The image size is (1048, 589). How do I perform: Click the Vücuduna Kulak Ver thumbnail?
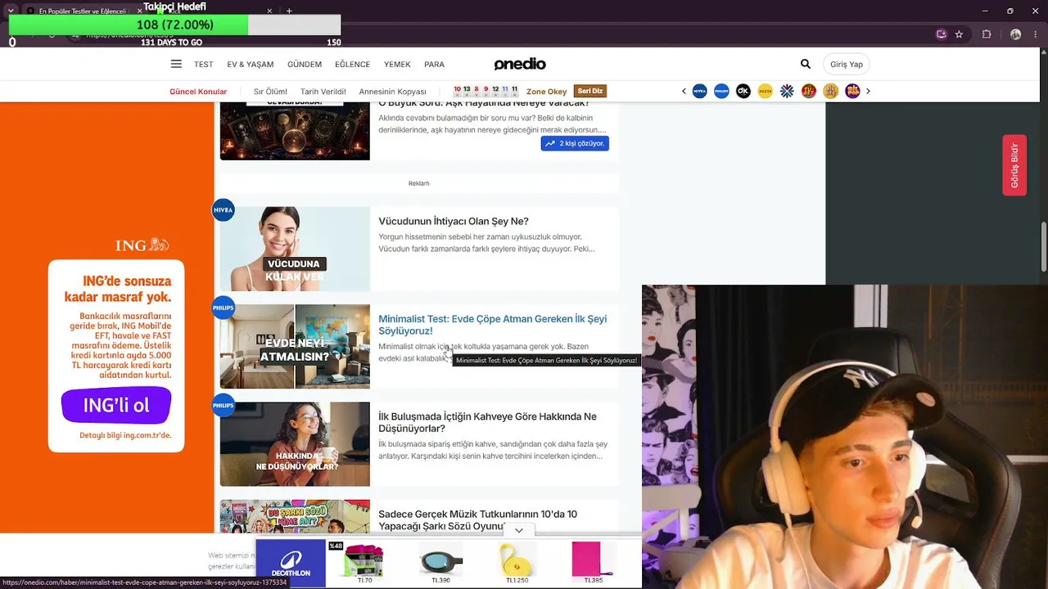coord(295,249)
